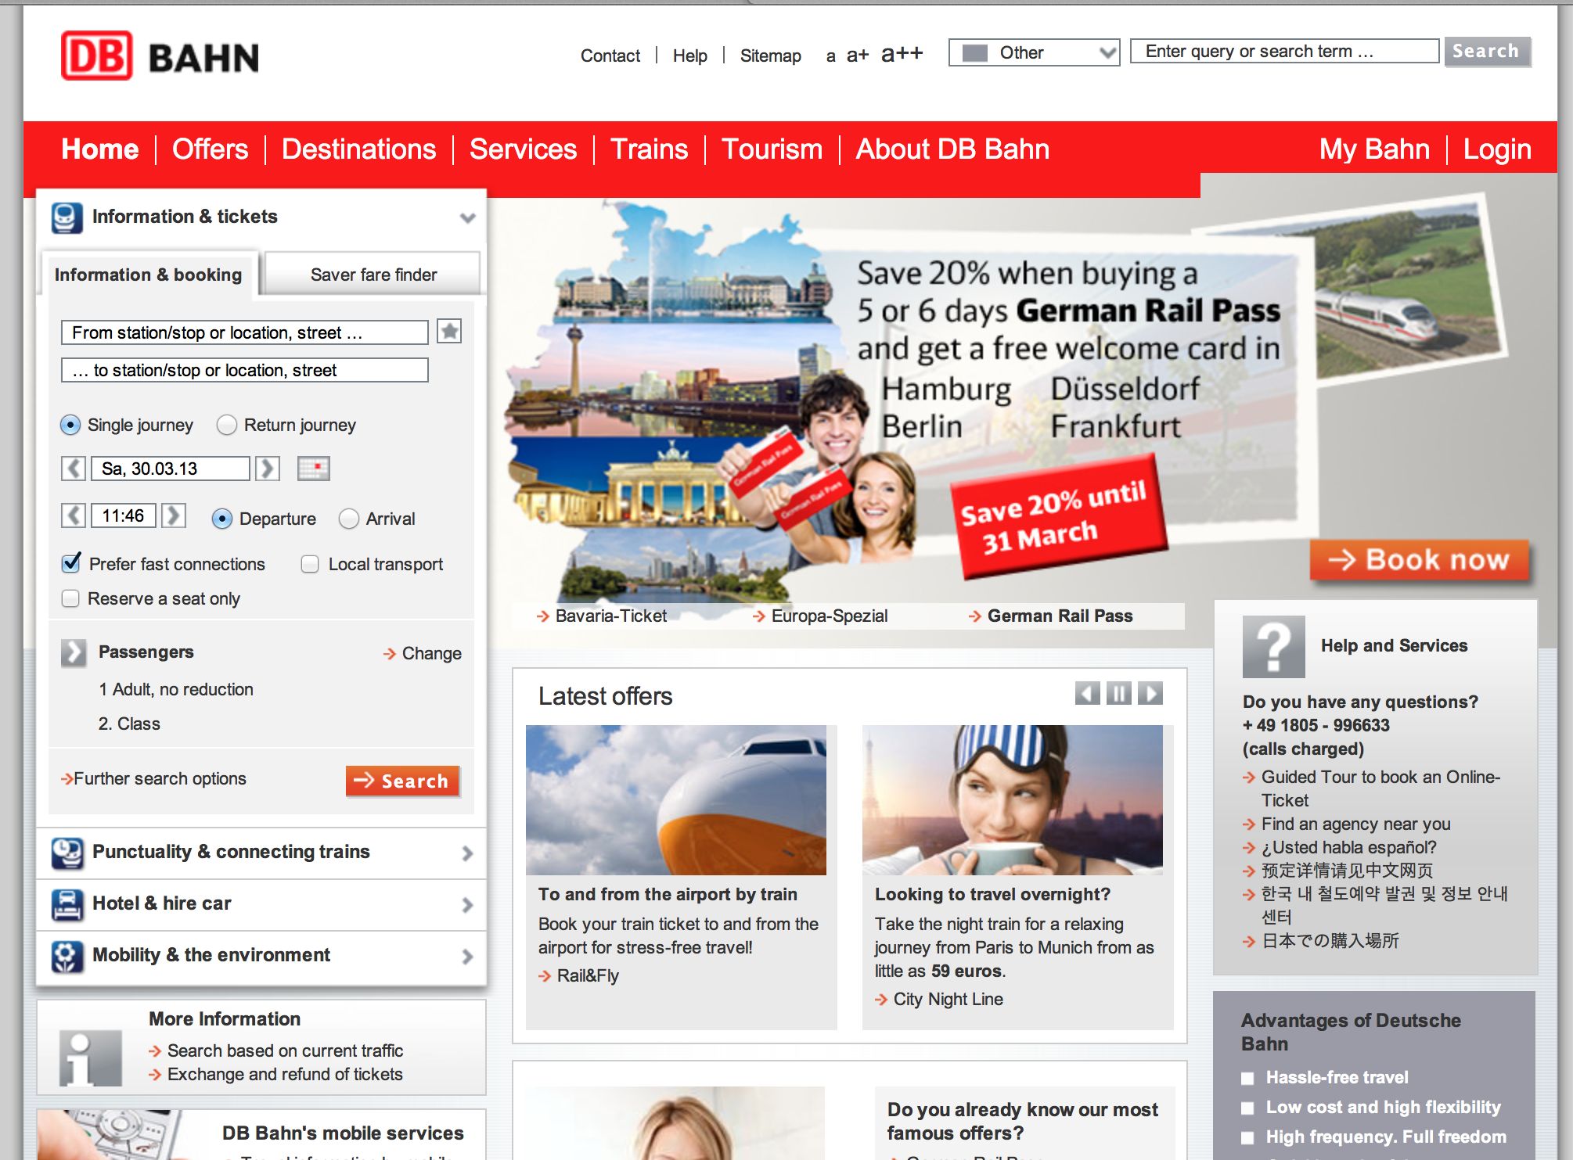Select Departure radio button
Screen dimensions: 1573x1160
[222, 519]
